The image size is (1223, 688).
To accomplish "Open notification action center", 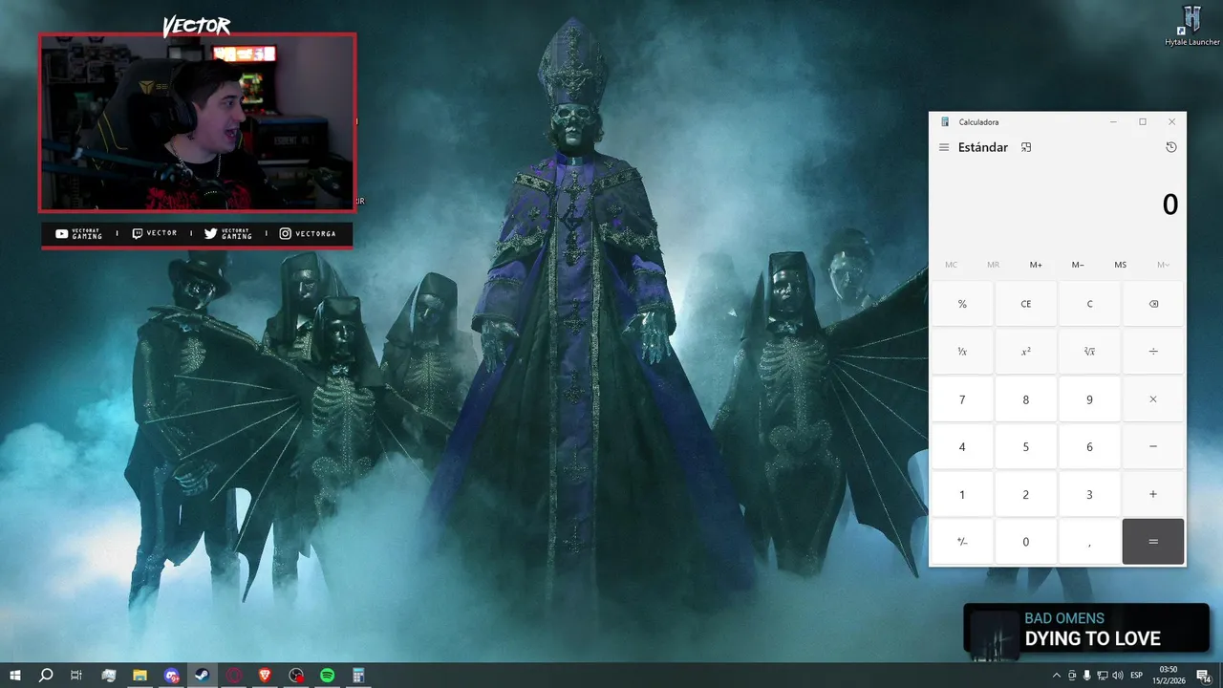I will tap(1204, 676).
